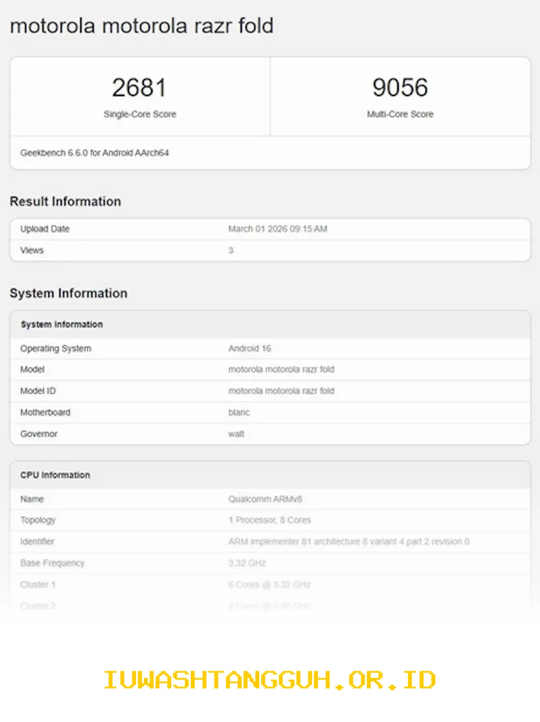This screenshot has width=540, height=722.
Task: Click the 'Governor' row label
Action: coord(39,434)
